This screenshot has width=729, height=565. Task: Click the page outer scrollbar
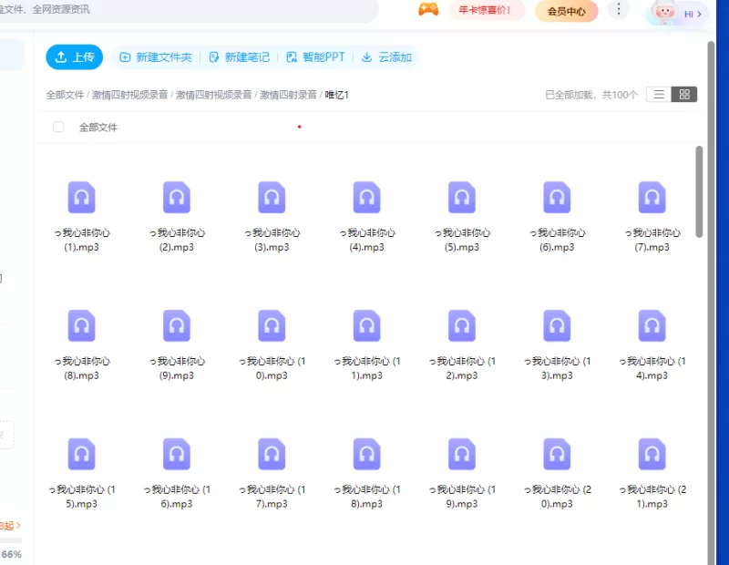(711, 303)
